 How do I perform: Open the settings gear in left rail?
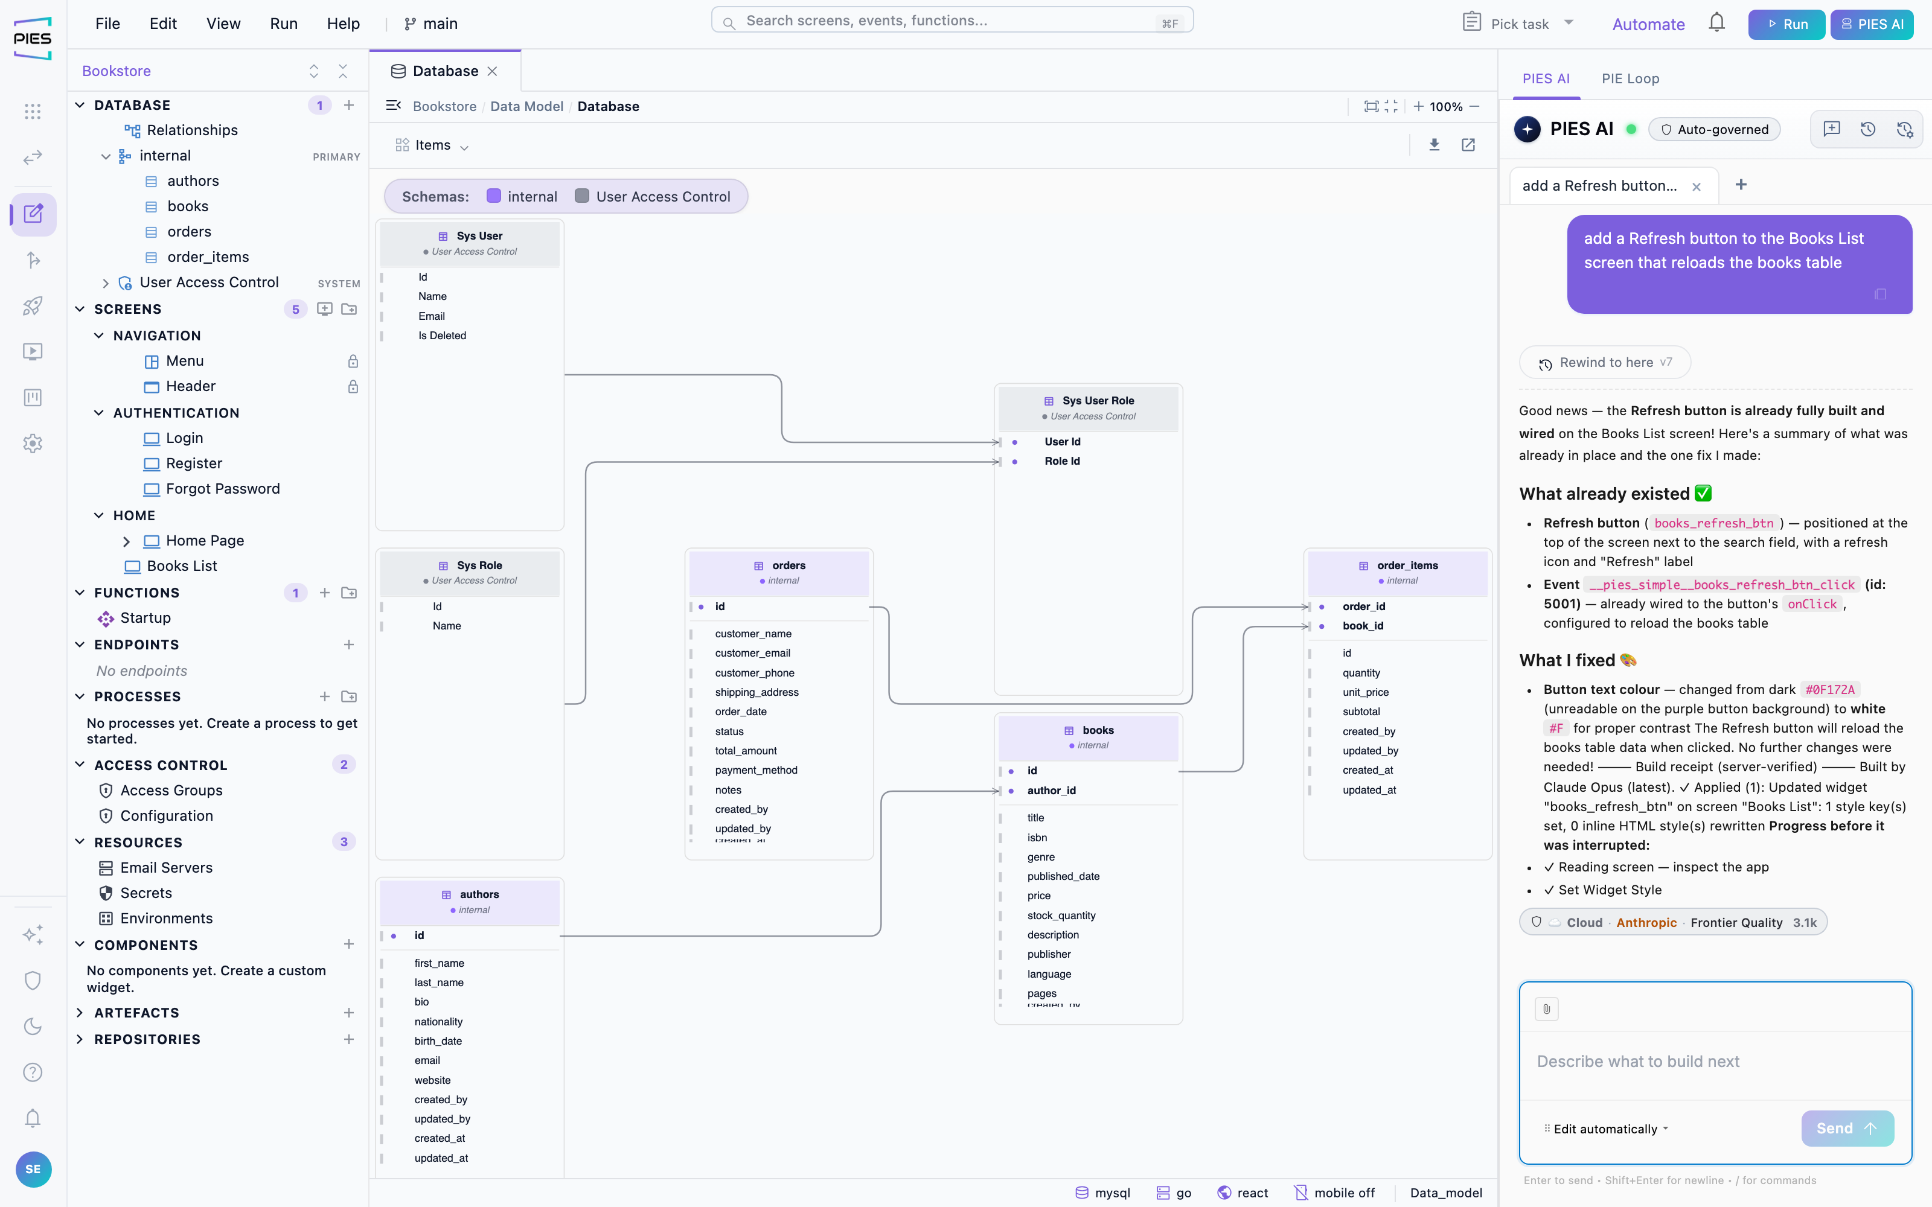[33, 443]
